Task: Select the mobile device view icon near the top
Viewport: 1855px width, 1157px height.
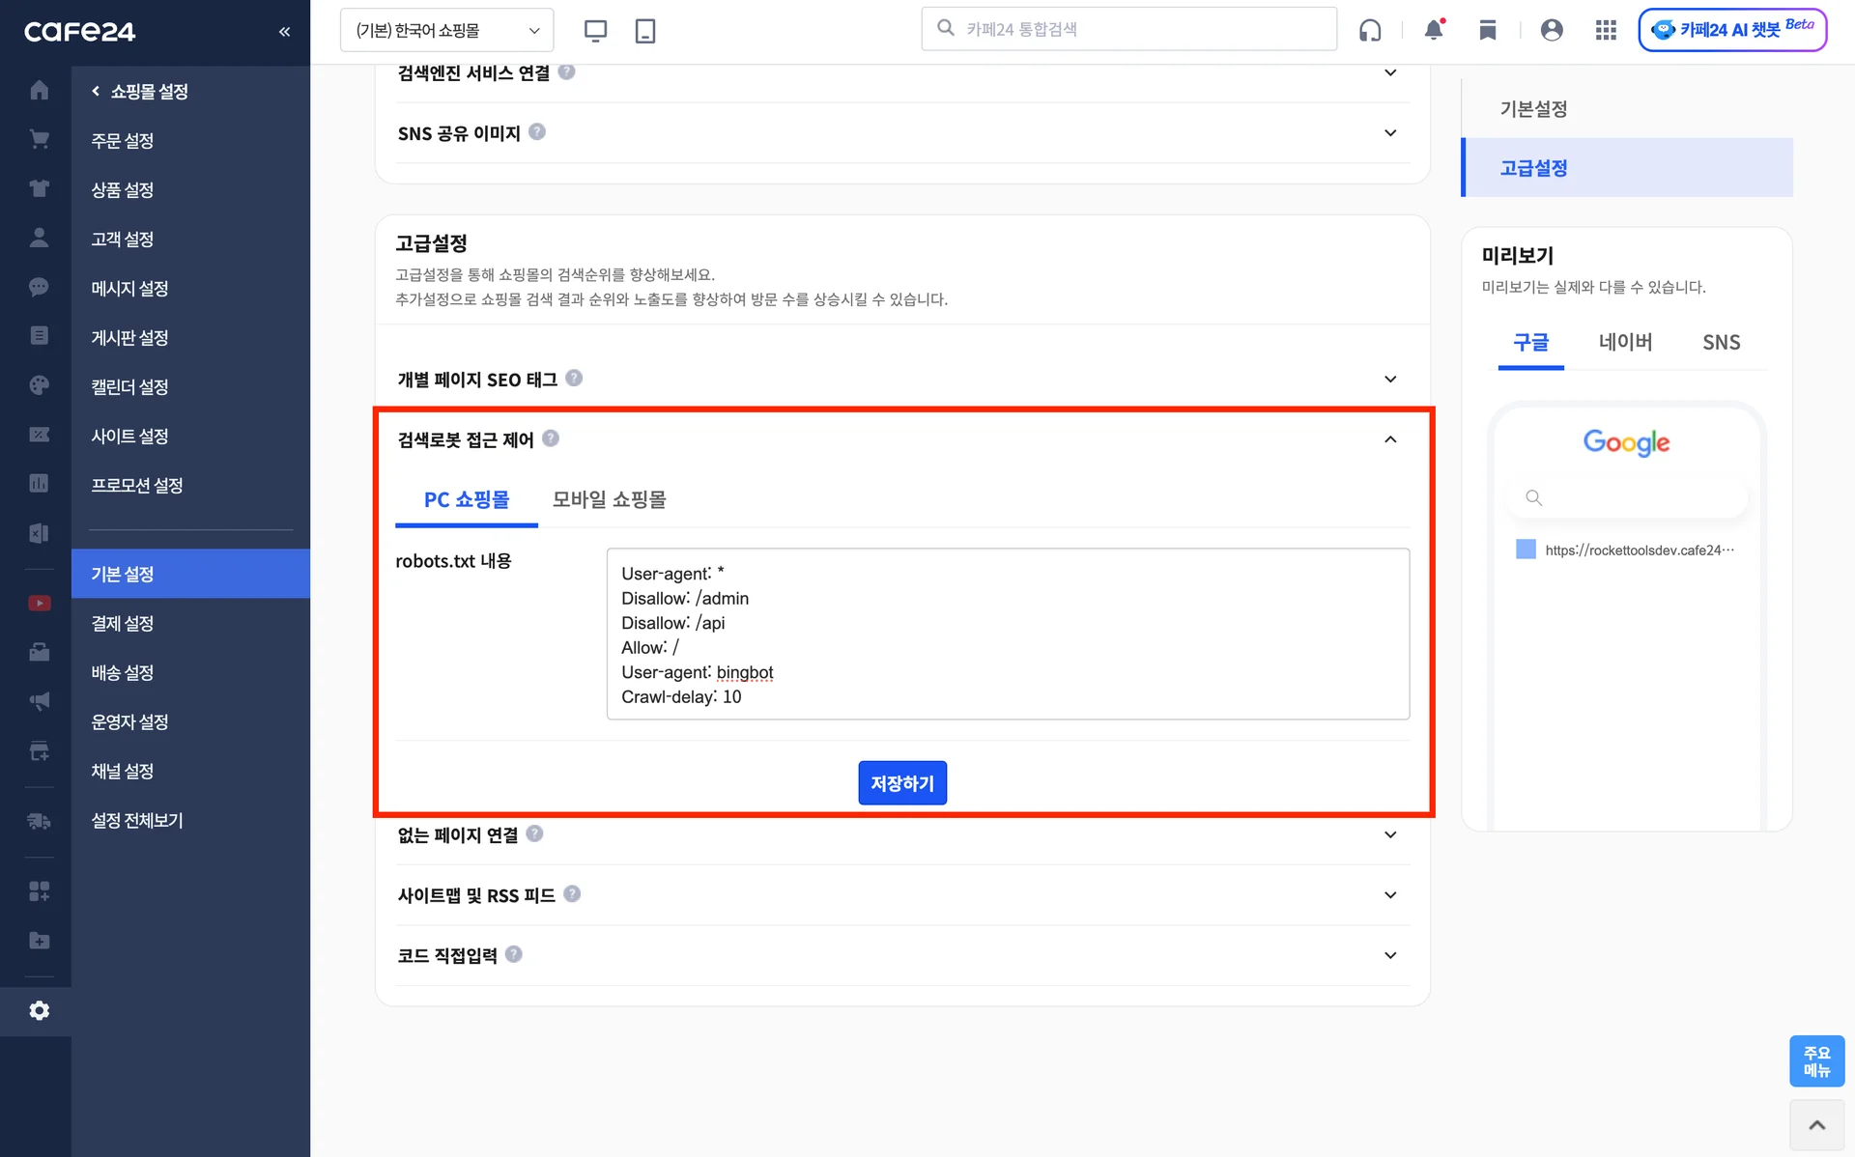Action: (644, 30)
